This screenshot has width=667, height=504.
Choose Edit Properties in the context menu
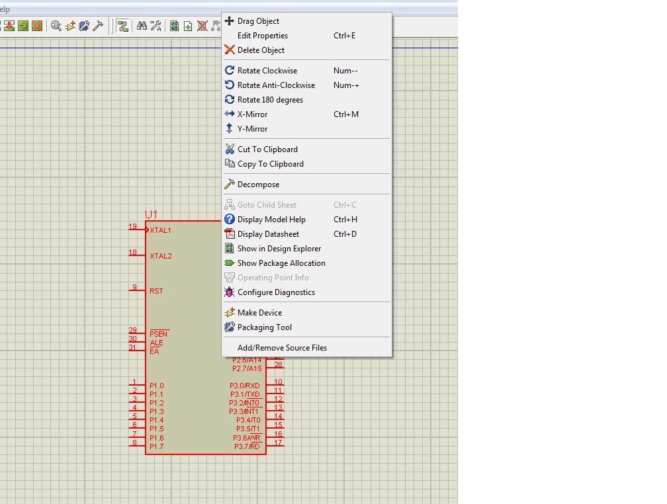point(262,36)
